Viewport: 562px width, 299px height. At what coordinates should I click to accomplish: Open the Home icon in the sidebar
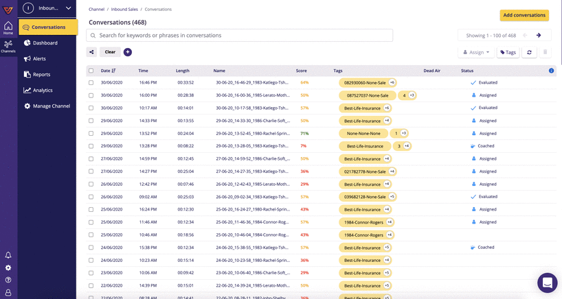[x=8, y=27]
